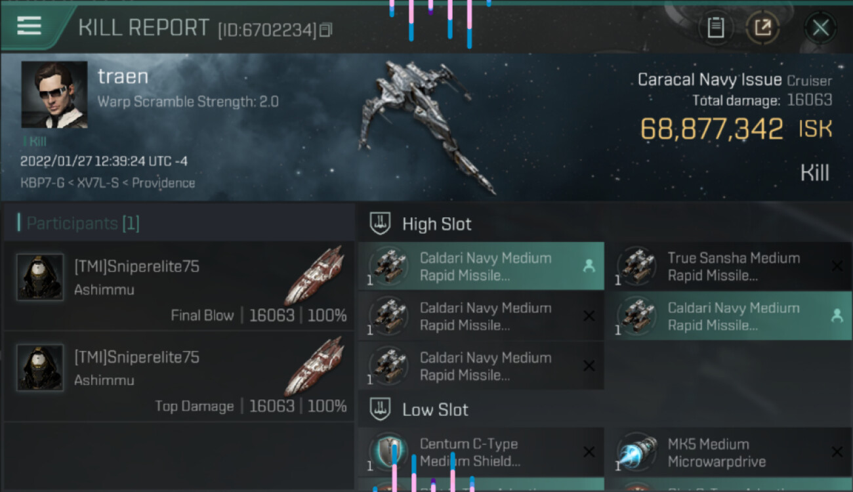Image resolution: width=853 pixels, height=492 pixels.
Task: Open the clipboard notes icon
Action: [715, 28]
